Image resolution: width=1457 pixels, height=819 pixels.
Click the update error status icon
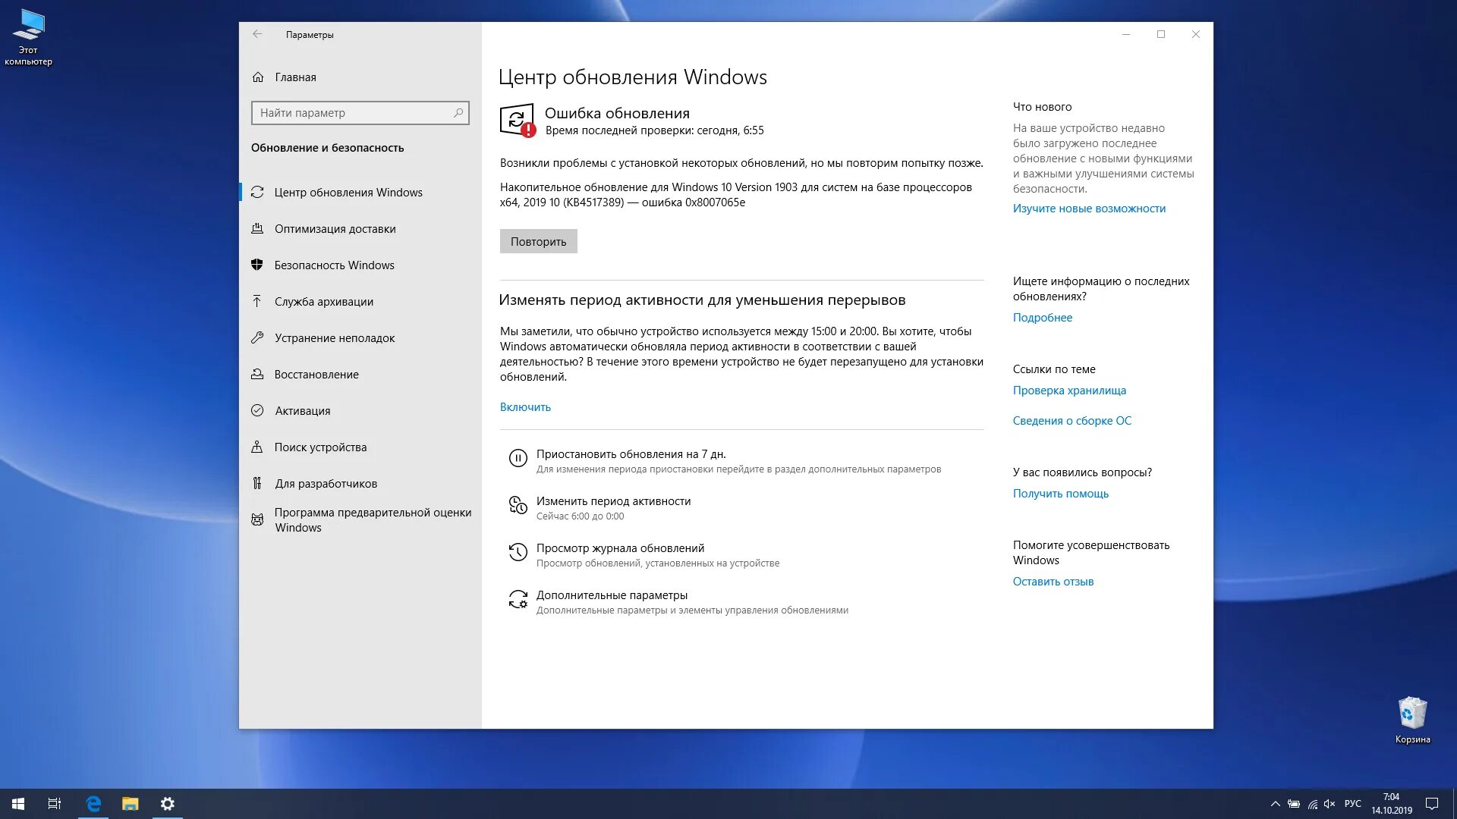click(518, 120)
